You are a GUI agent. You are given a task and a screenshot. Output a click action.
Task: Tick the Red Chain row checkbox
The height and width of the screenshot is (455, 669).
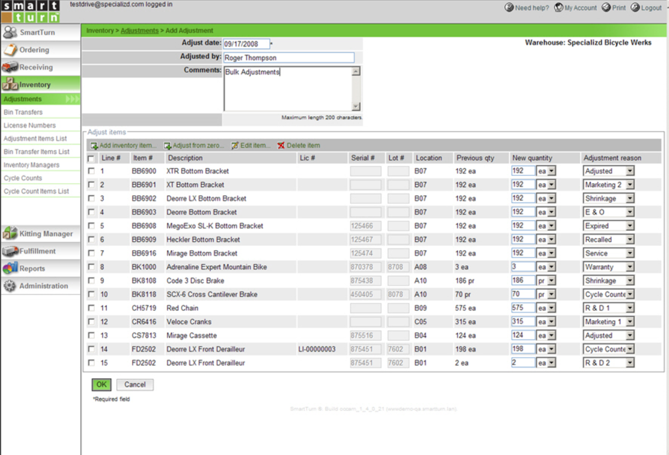click(x=91, y=308)
